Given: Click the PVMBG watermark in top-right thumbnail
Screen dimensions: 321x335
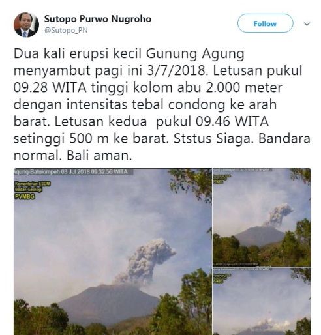Looking at the screenshot, I should (x=218, y=182).
